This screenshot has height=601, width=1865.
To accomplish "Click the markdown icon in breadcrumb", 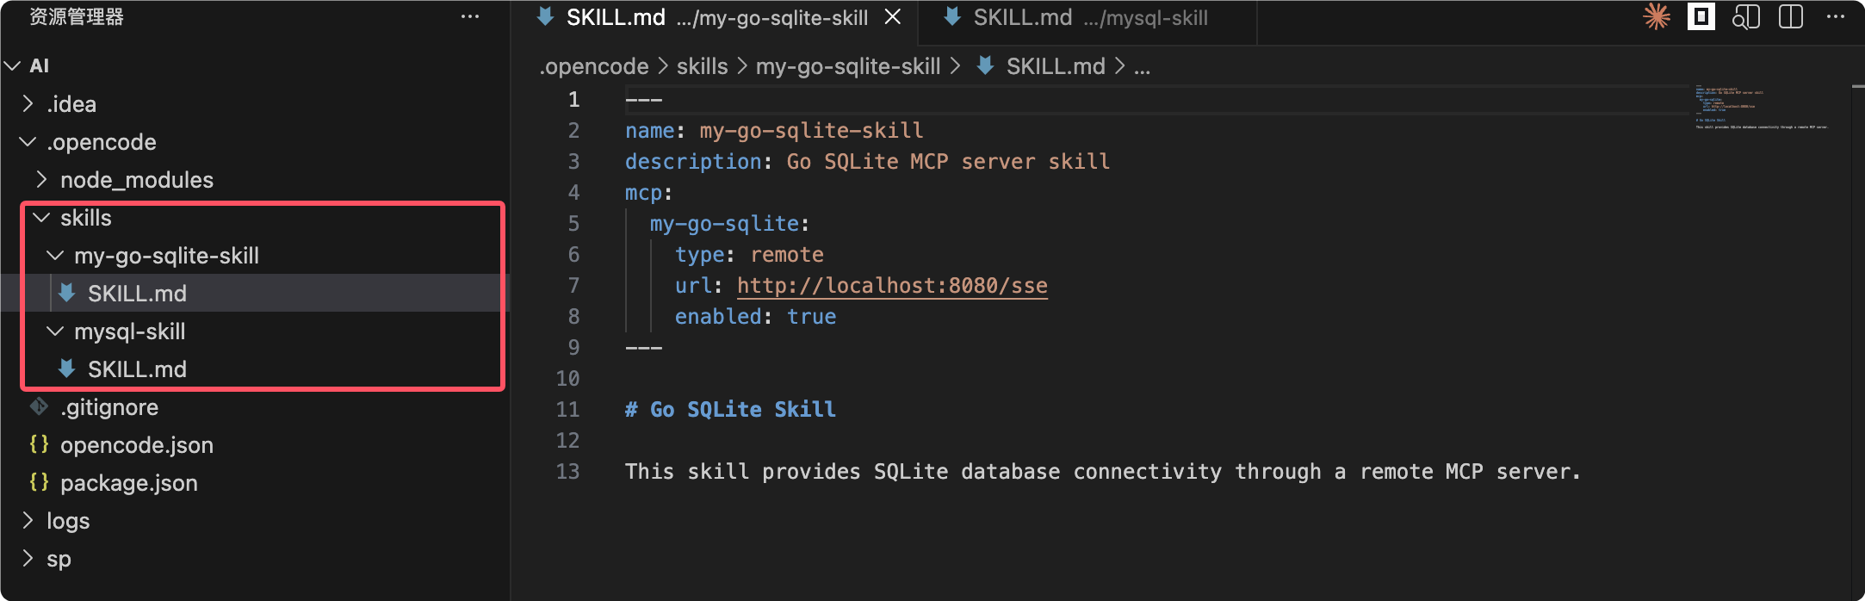I will pyautogui.click(x=986, y=65).
